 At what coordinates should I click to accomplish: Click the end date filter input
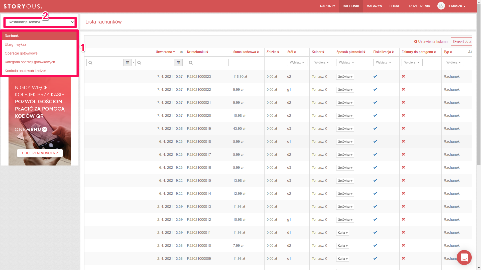[155, 62]
